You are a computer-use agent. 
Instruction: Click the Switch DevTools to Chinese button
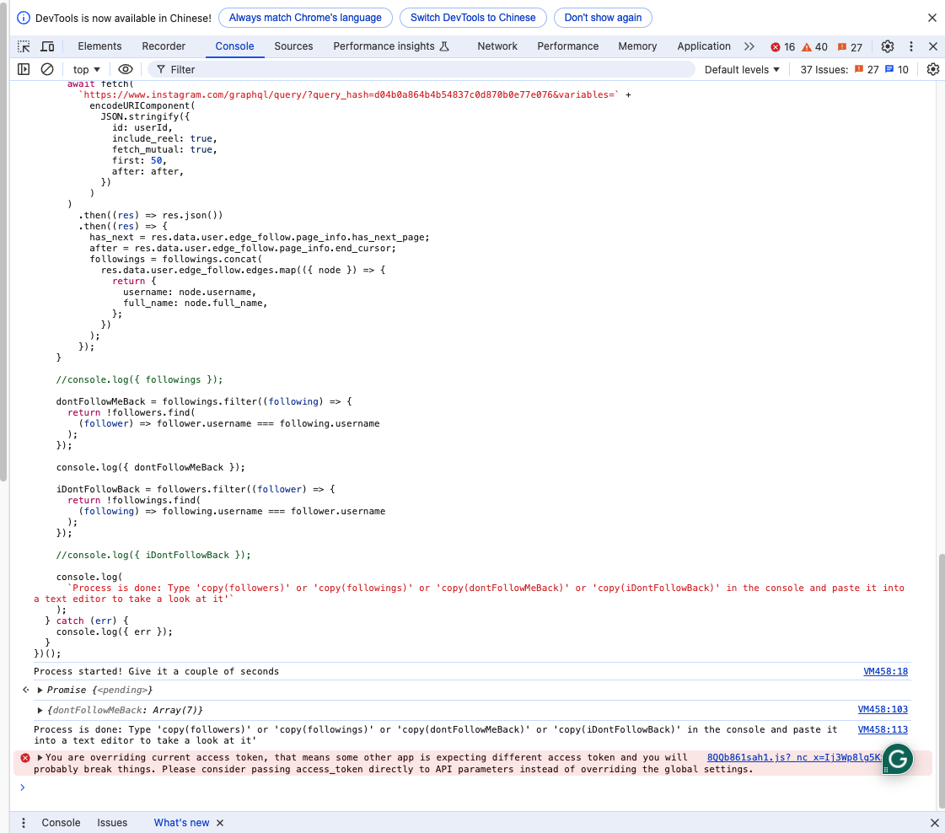[473, 17]
